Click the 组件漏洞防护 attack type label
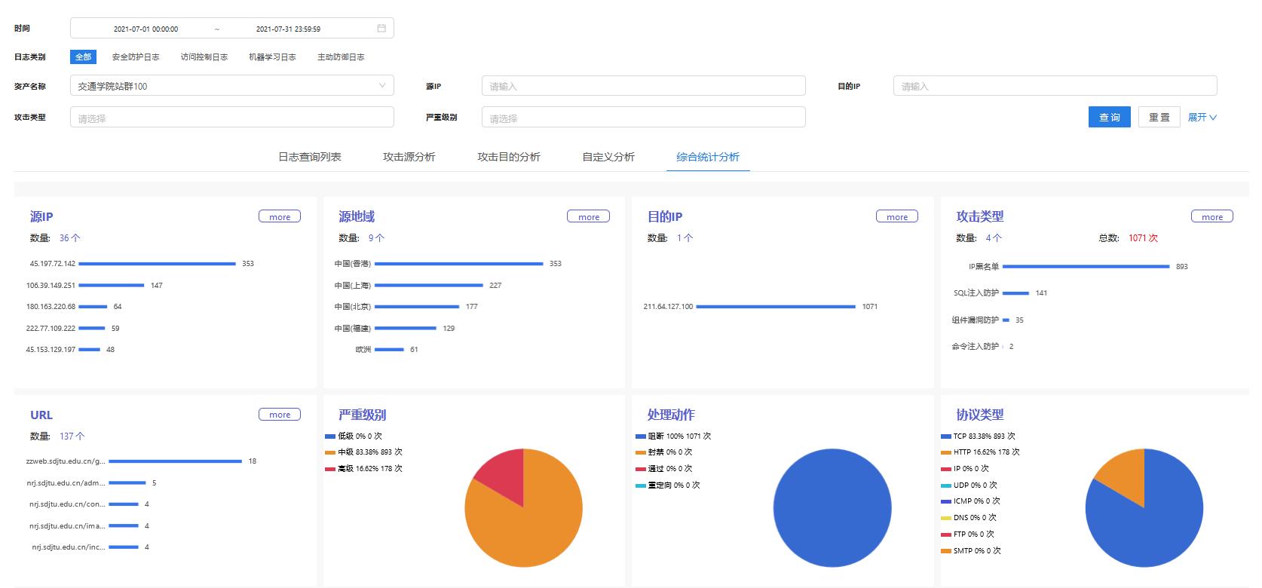 tap(976, 320)
